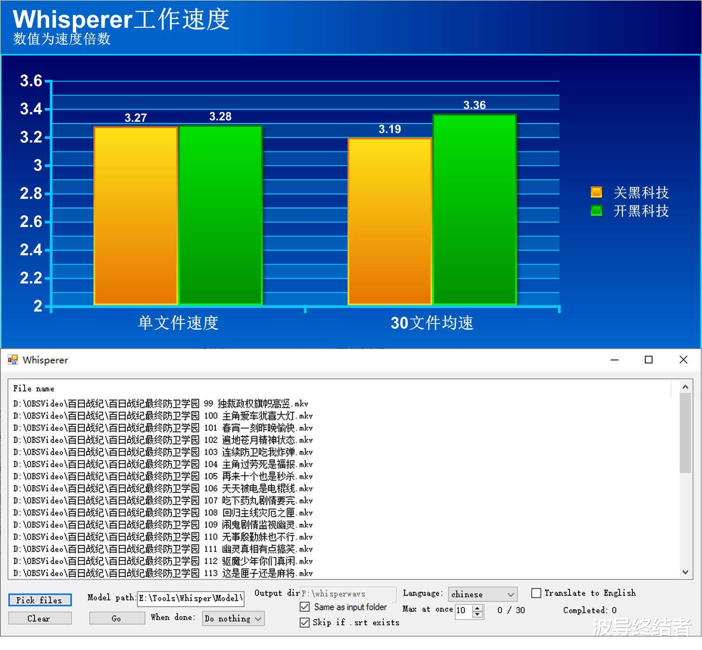Click the Whisperer app icon in title bar
This screenshot has width=702, height=650.
[x=13, y=360]
